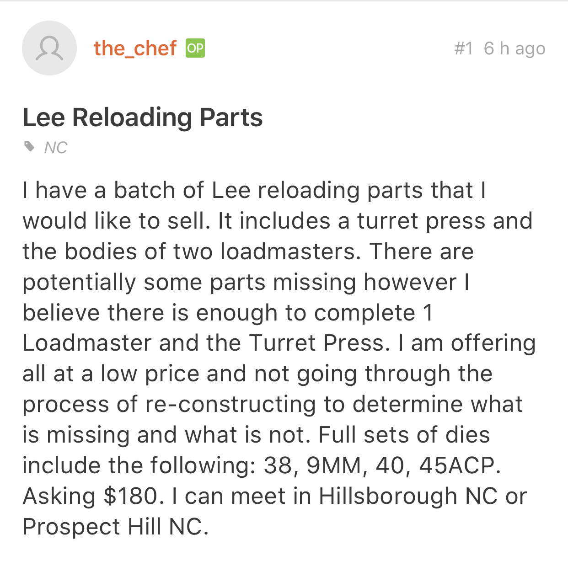Screen dimensions: 568x561
Task: Tap the small tag icon under the title
Action: coord(29,147)
